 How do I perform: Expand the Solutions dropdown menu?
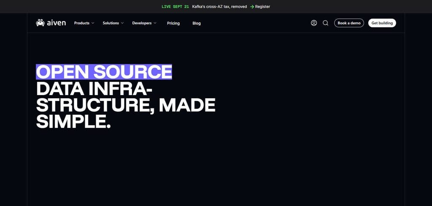(113, 23)
